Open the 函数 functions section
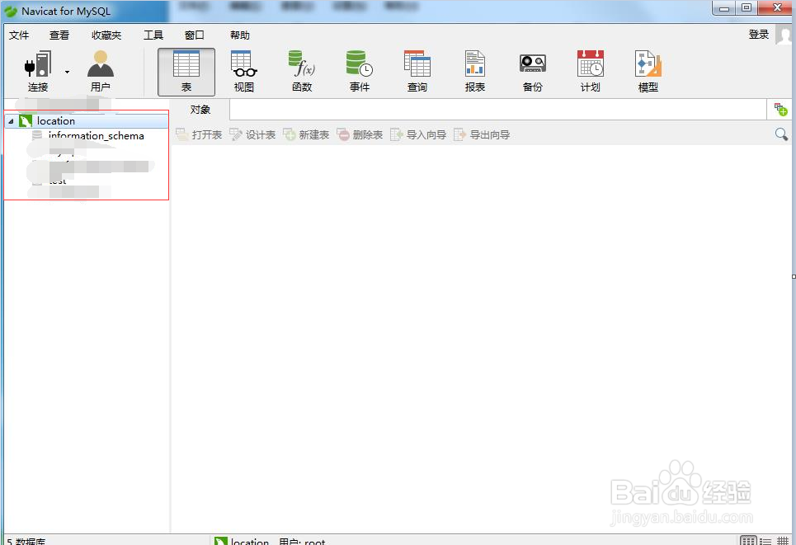This screenshot has height=545, width=796. [x=302, y=72]
